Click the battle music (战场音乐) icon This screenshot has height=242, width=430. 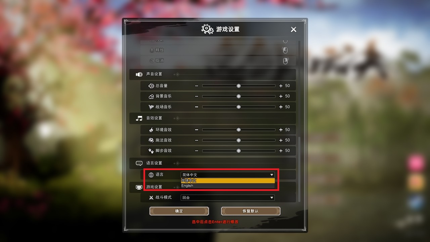[151, 107]
